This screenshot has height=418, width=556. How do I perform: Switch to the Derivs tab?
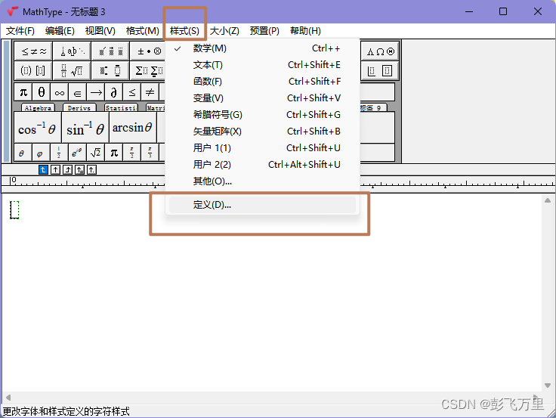click(x=79, y=108)
